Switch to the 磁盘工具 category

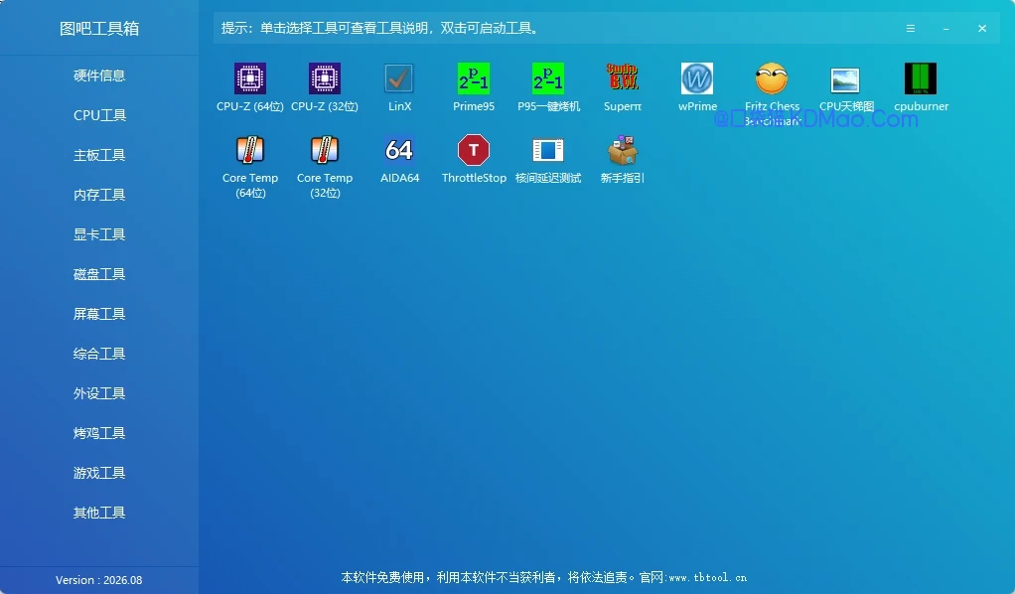99,275
